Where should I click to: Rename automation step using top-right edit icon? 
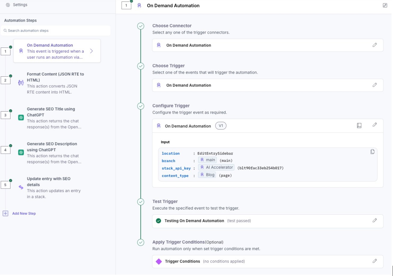[x=385, y=5]
